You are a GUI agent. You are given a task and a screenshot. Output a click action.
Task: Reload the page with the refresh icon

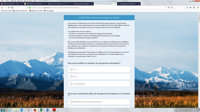pos(9,7)
